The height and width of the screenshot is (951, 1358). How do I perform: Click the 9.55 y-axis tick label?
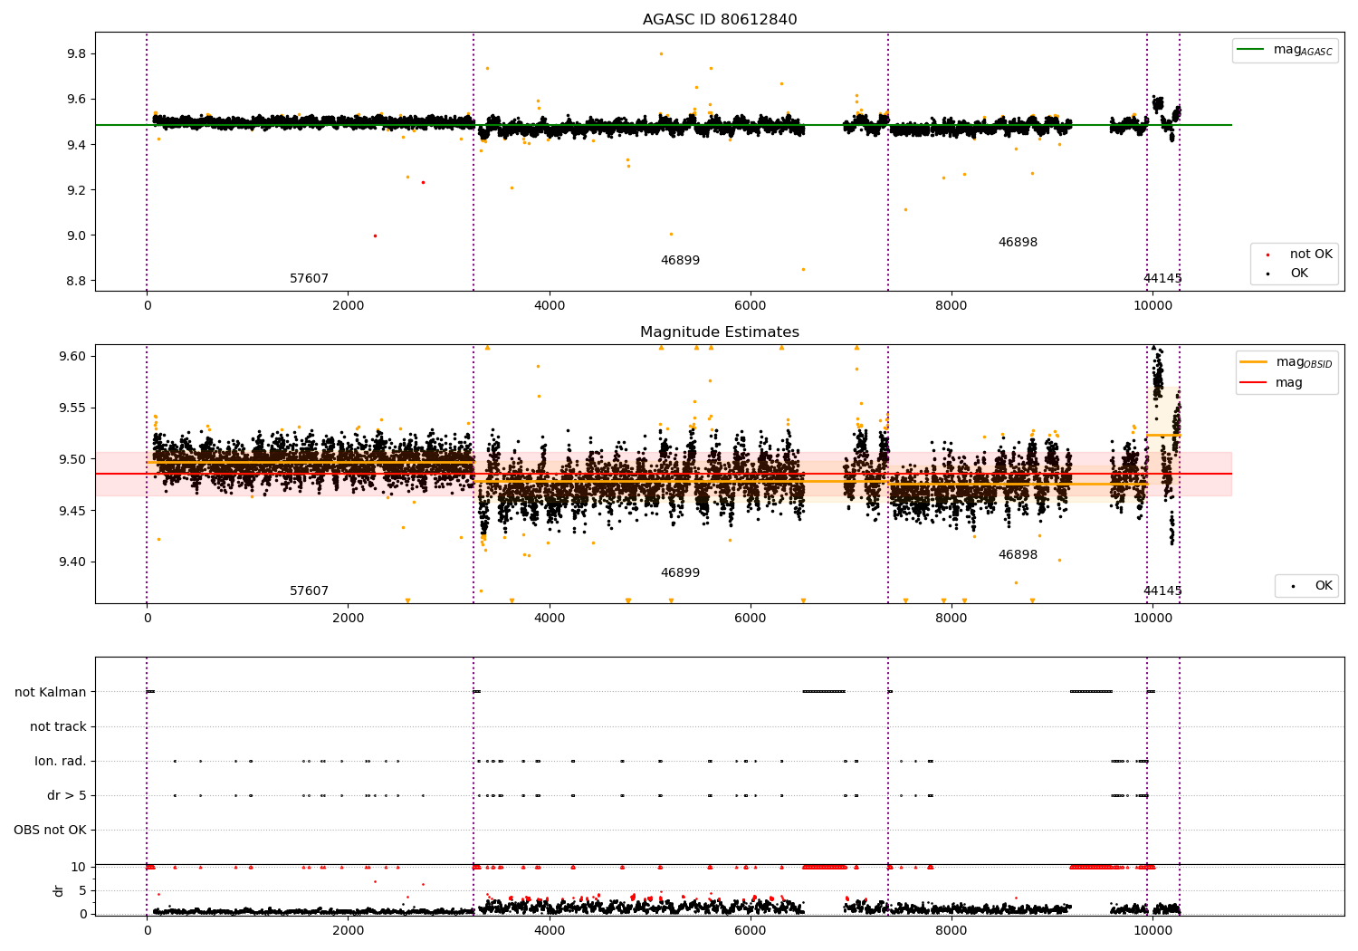(72, 408)
